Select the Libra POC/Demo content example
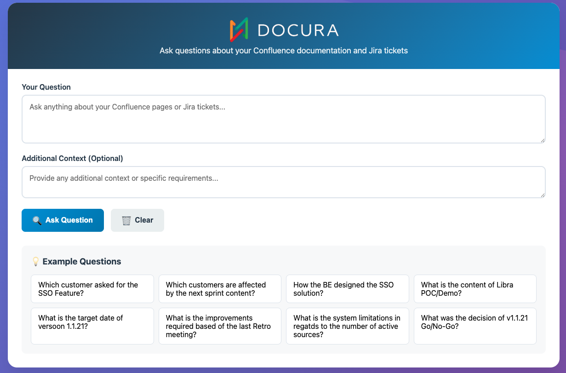Image resolution: width=566 pixels, height=373 pixels. point(475,289)
